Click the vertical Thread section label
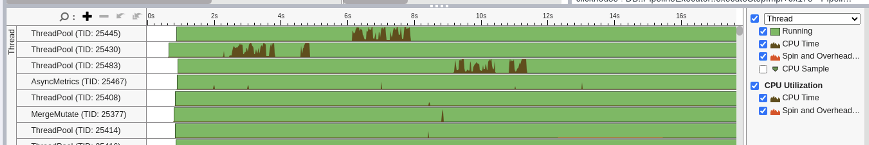 tap(12, 42)
